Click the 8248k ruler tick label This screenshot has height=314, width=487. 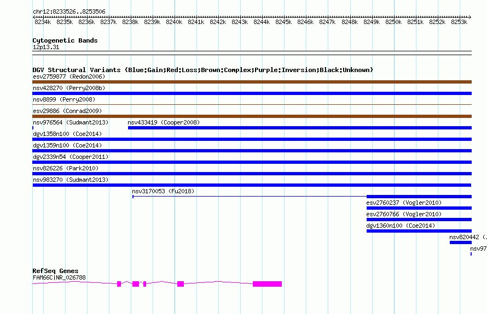coord(350,22)
